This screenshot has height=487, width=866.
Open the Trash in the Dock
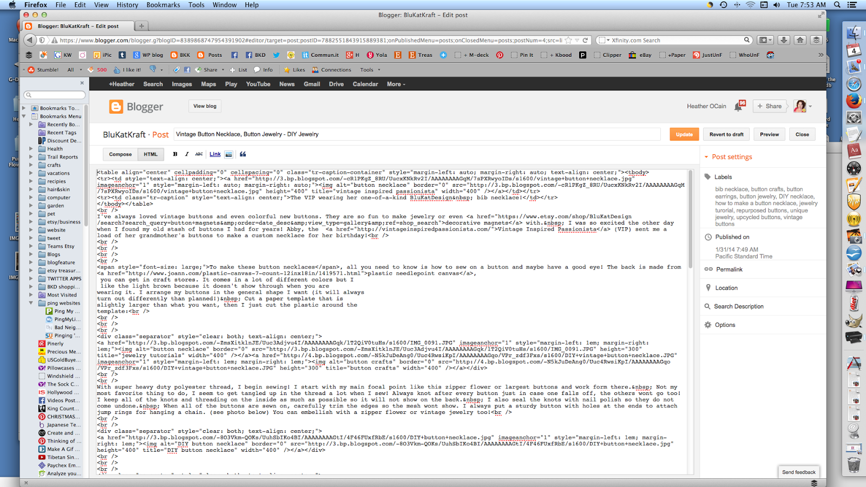pyautogui.click(x=854, y=464)
